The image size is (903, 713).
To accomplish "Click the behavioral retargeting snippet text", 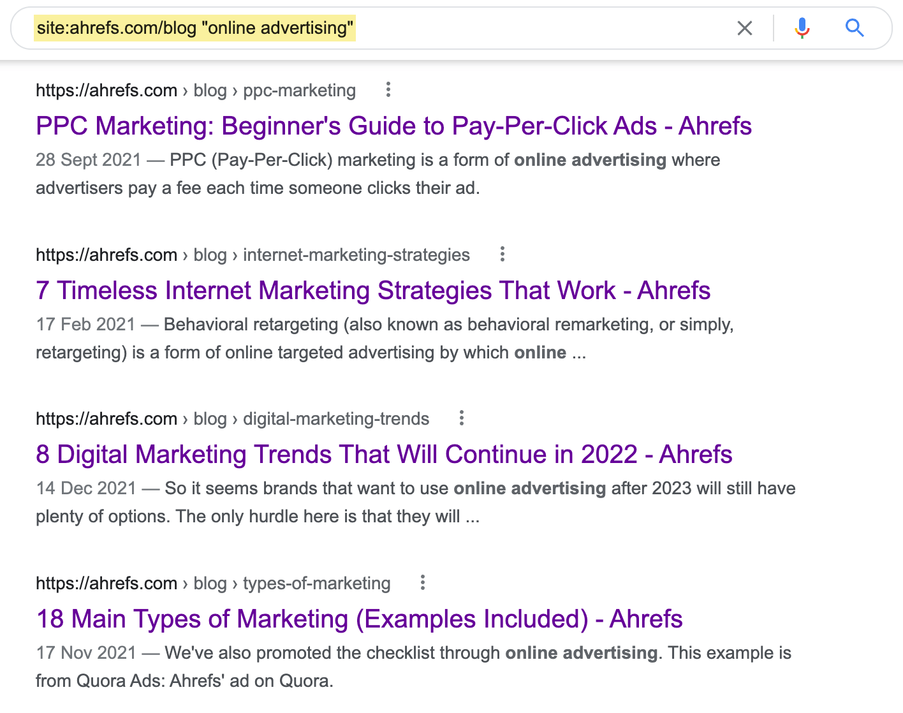I will click(385, 338).
